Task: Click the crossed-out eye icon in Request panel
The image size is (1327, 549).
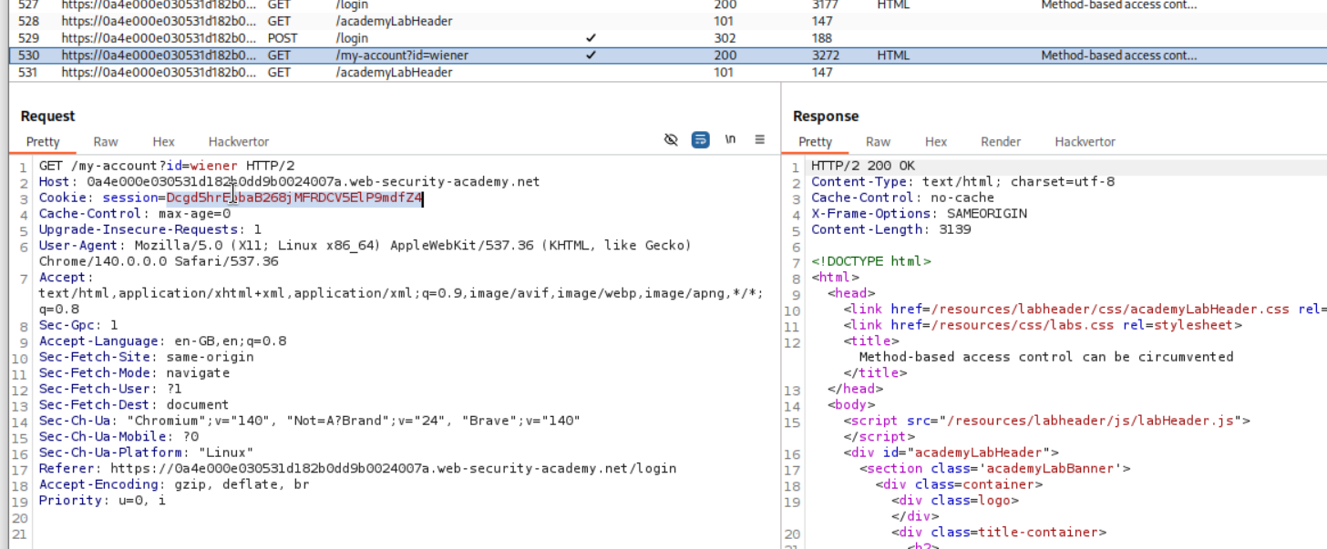Action: (671, 139)
